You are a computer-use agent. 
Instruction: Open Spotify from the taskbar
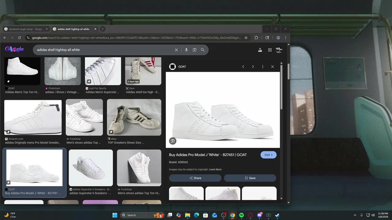click(x=241, y=215)
